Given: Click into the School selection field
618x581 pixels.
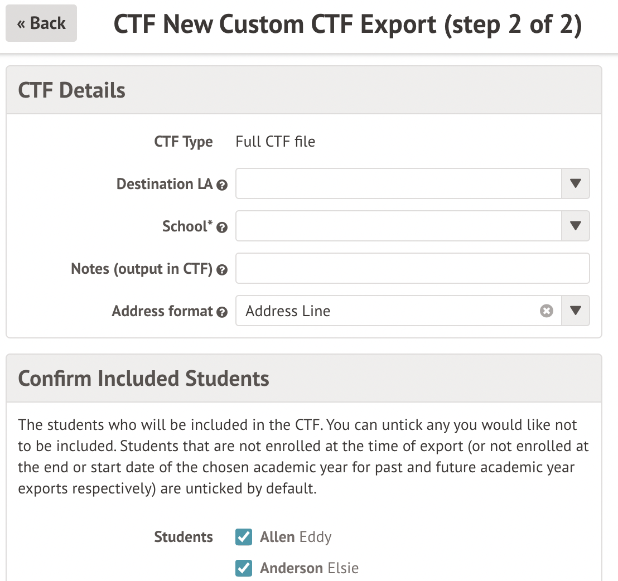Looking at the screenshot, I should tap(398, 226).
